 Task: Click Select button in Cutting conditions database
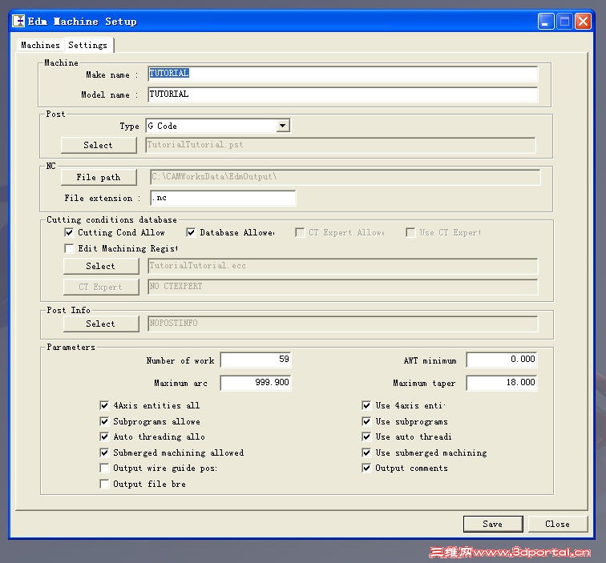[x=101, y=266]
